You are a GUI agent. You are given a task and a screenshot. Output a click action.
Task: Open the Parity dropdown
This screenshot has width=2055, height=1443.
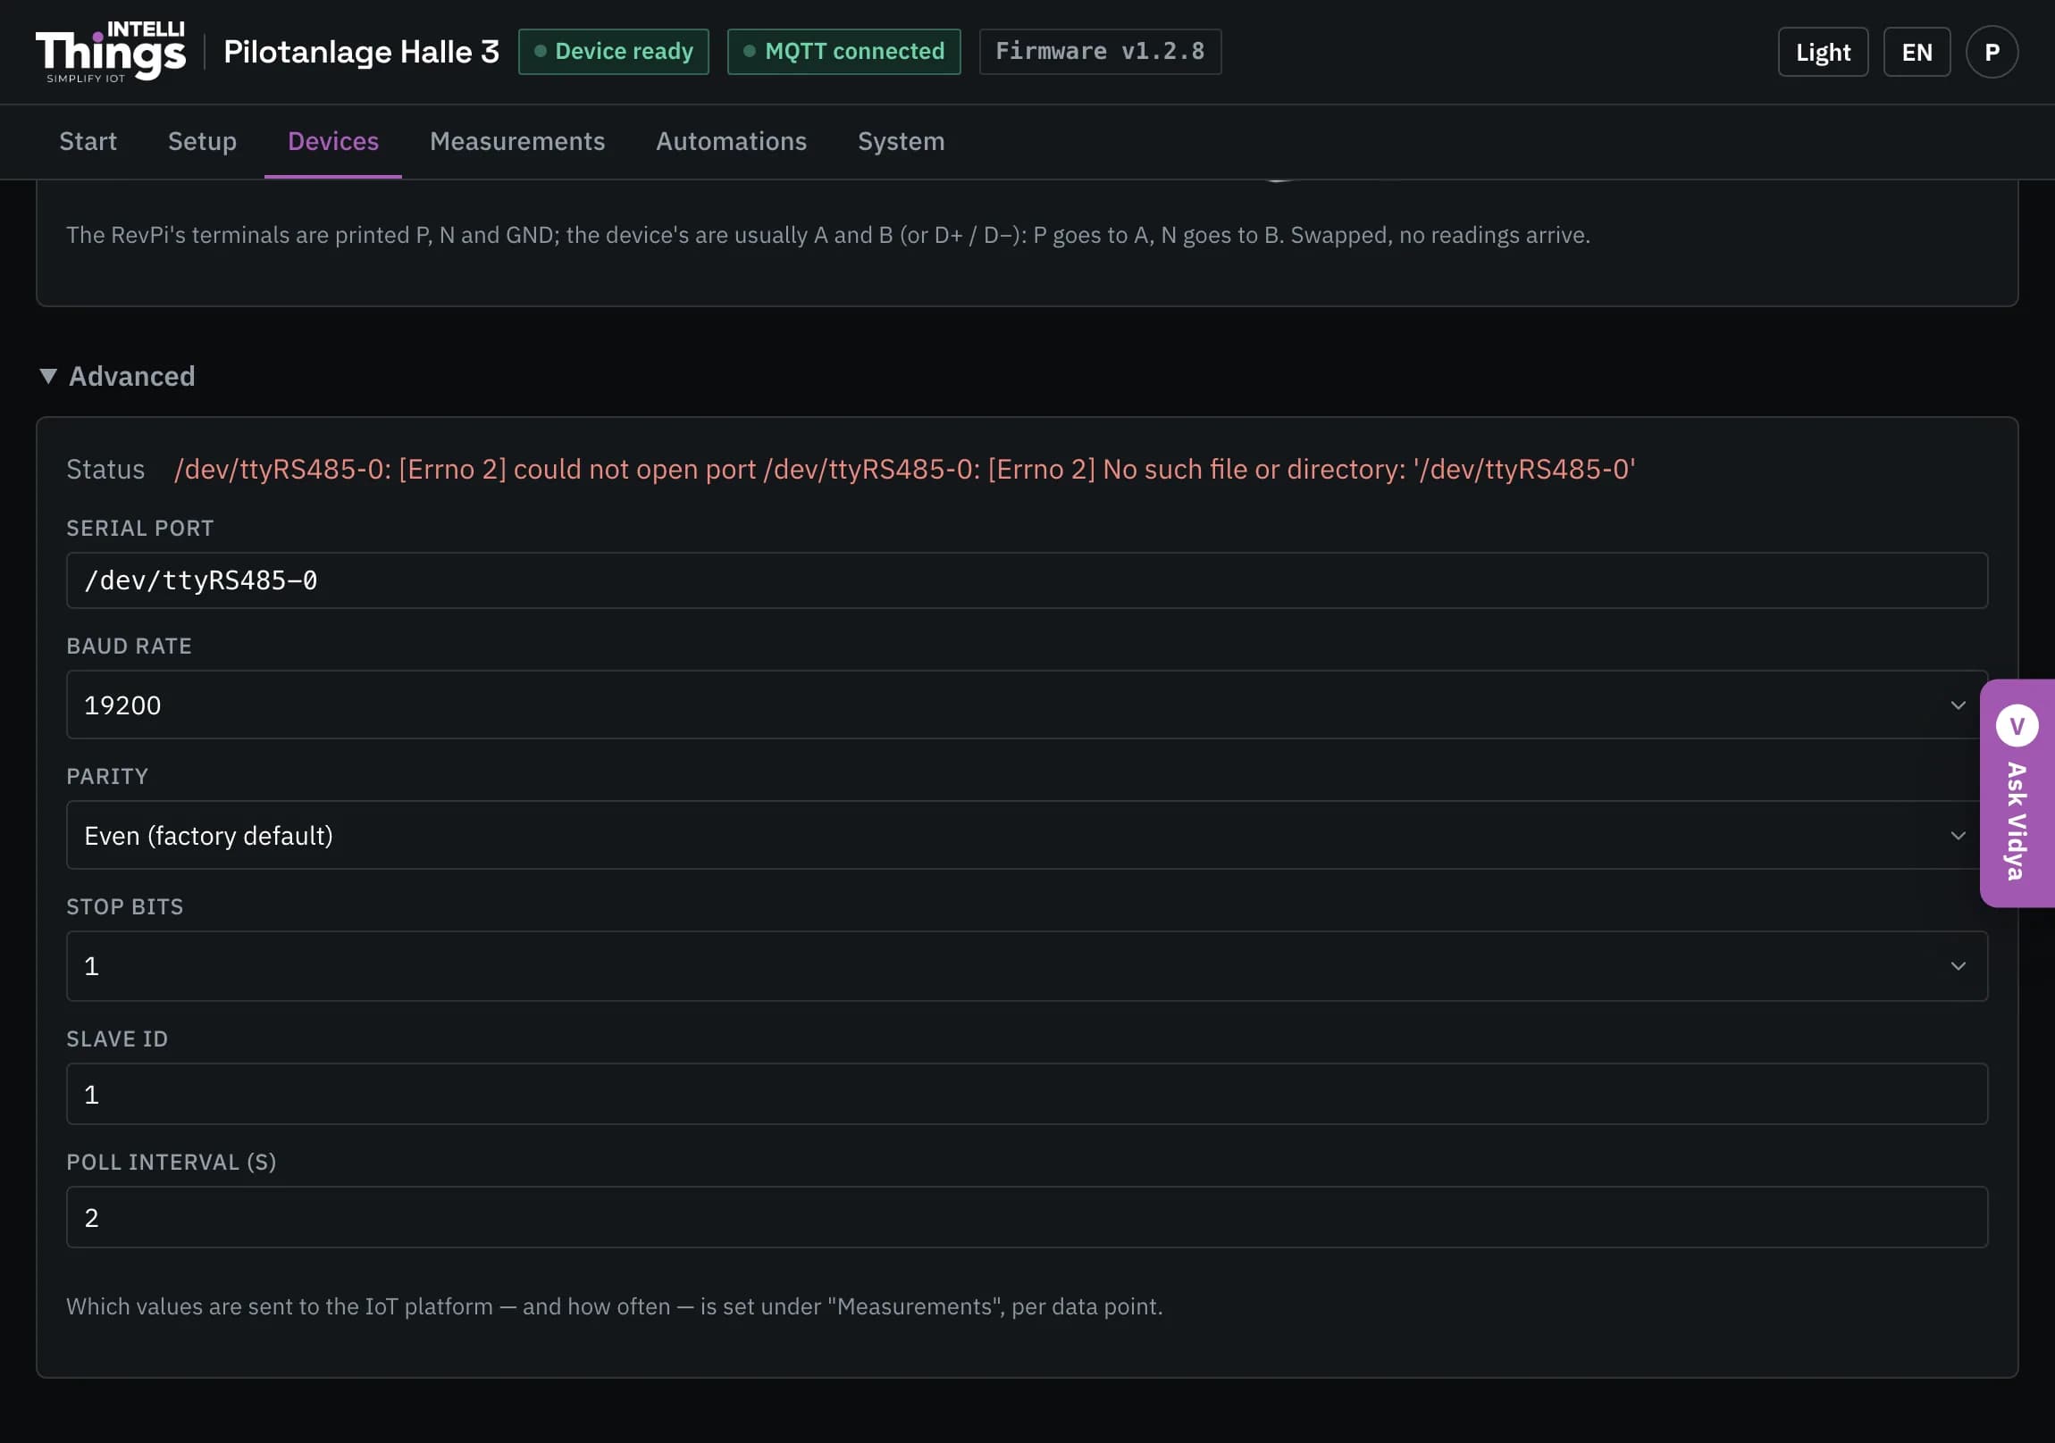coord(1027,836)
